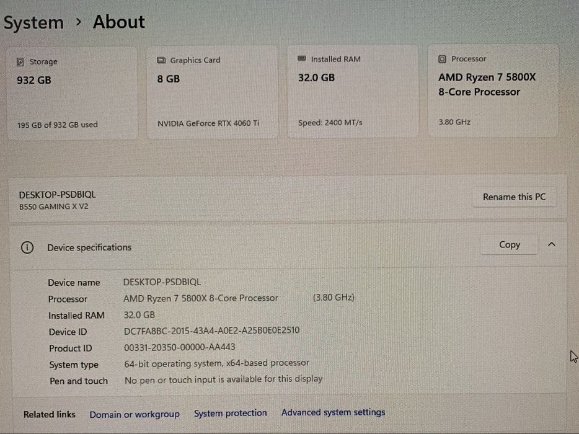Viewport: 579px width, 434px height.
Task: Click the 'Pen and touch' row label
Action: pyautogui.click(x=79, y=381)
